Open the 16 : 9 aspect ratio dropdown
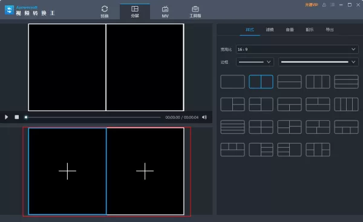 point(297,49)
